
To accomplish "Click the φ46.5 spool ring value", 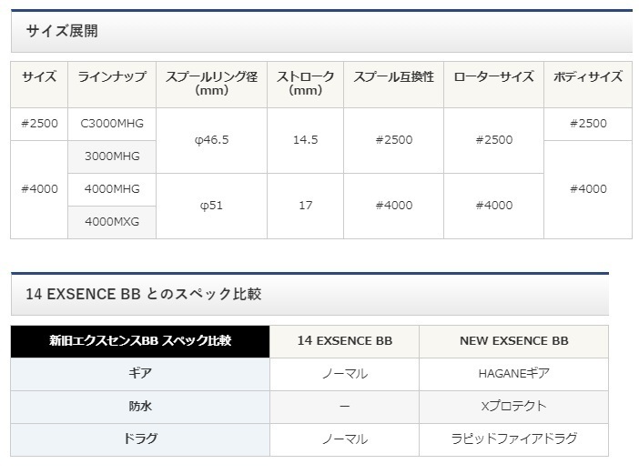I will click(x=211, y=140).
